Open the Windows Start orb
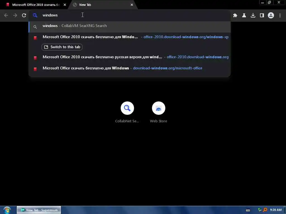This screenshot has height=214, width=286. click(7, 210)
